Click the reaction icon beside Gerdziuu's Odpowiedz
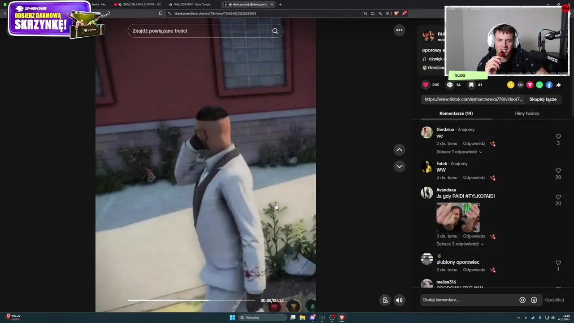This screenshot has height=323, width=574. click(493, 144)
